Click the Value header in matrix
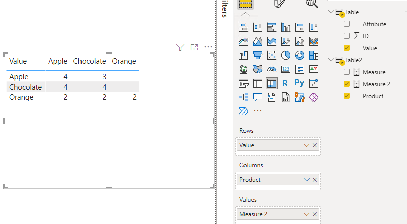The height and width of the screenshot is (224, 407). (18, 61)
